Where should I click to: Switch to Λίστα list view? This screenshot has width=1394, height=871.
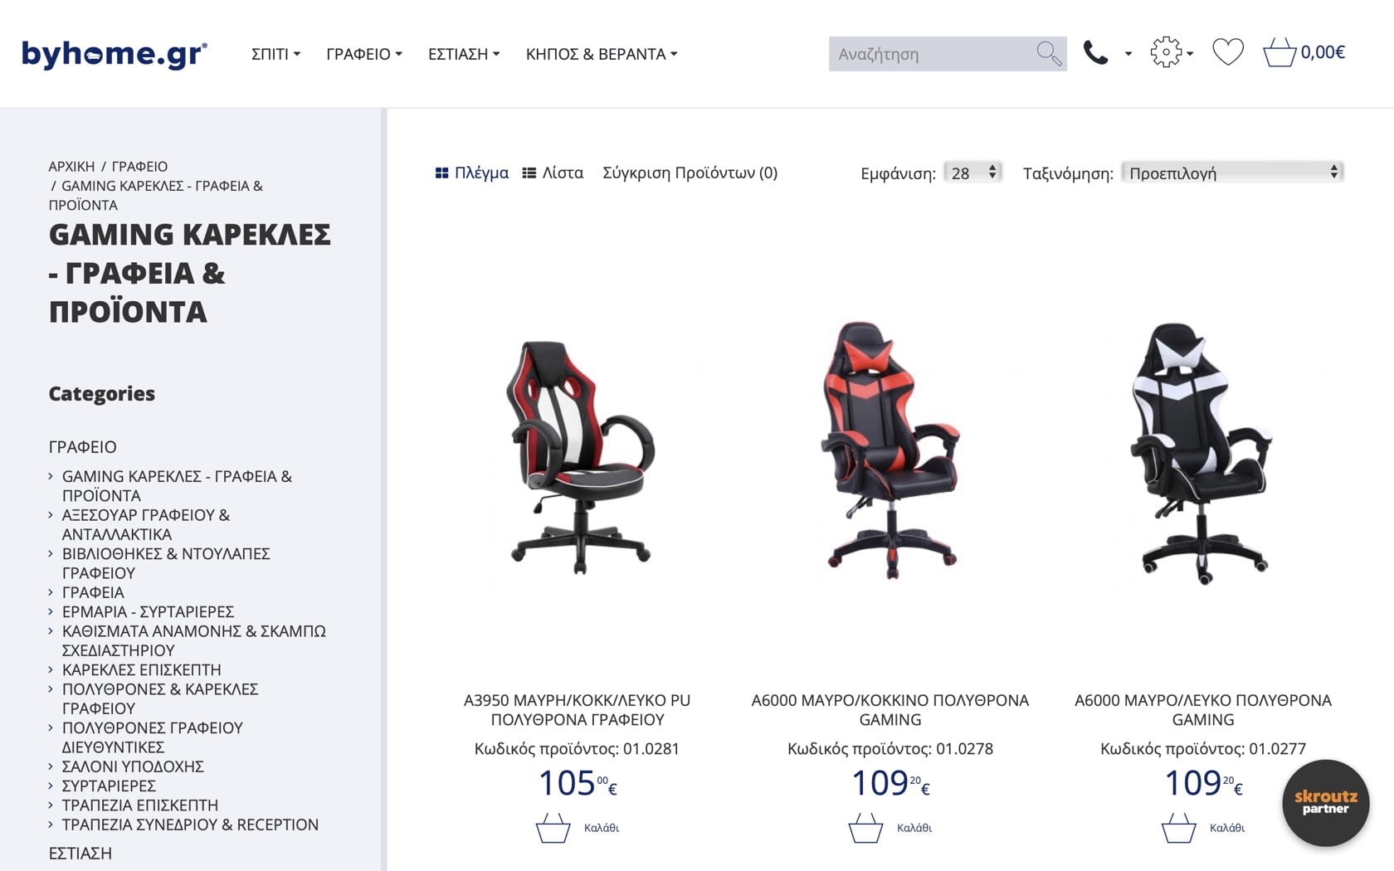[553, 173]
